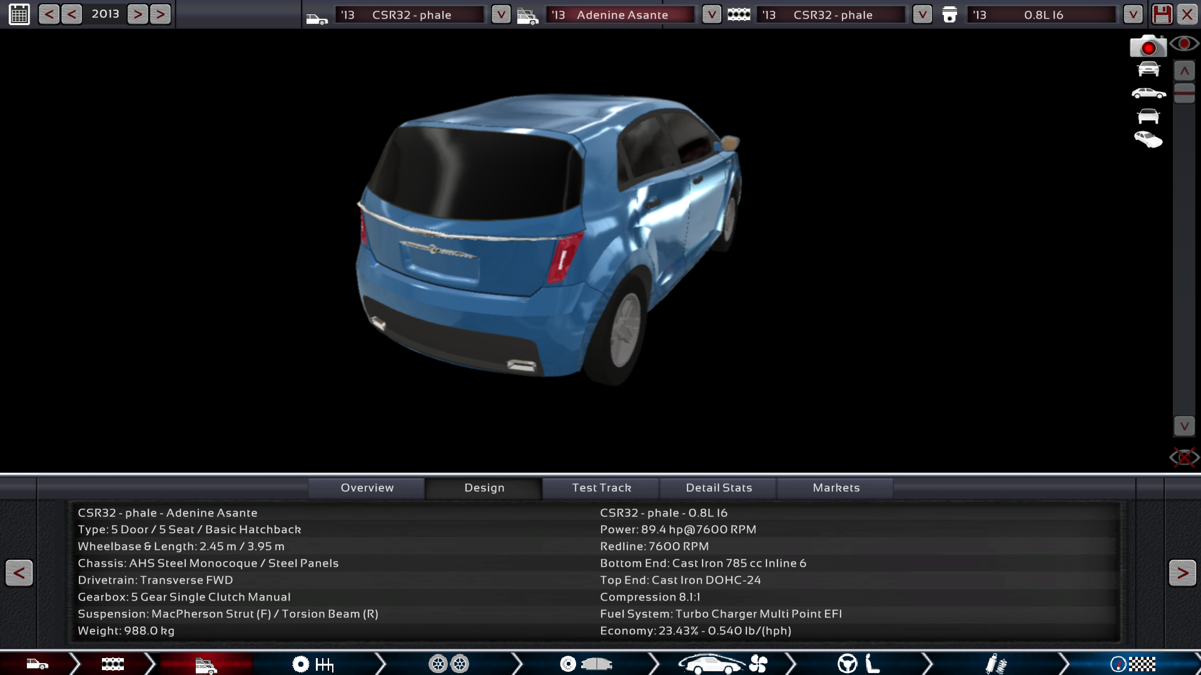This screenshot has height=675, width=1201.
Task: Click the left arrow previous page button
Action: pos(19,572)
